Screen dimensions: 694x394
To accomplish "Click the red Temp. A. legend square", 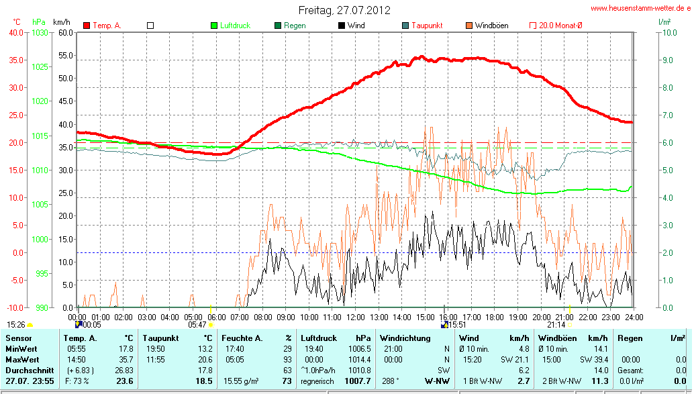I will 87,26.
